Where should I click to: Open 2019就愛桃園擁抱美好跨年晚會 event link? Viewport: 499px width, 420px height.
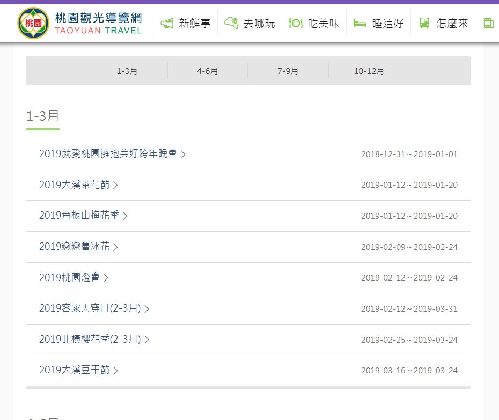click(x=108, y=154)
